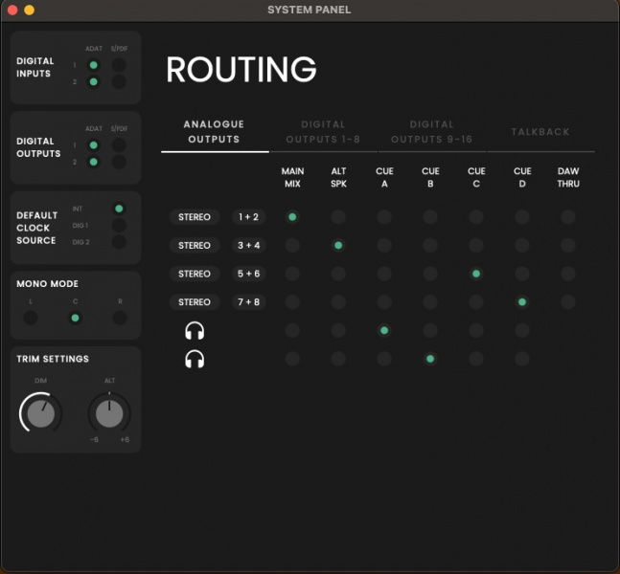Route Alt Spk to outputs 1+2

coord(338,217)
